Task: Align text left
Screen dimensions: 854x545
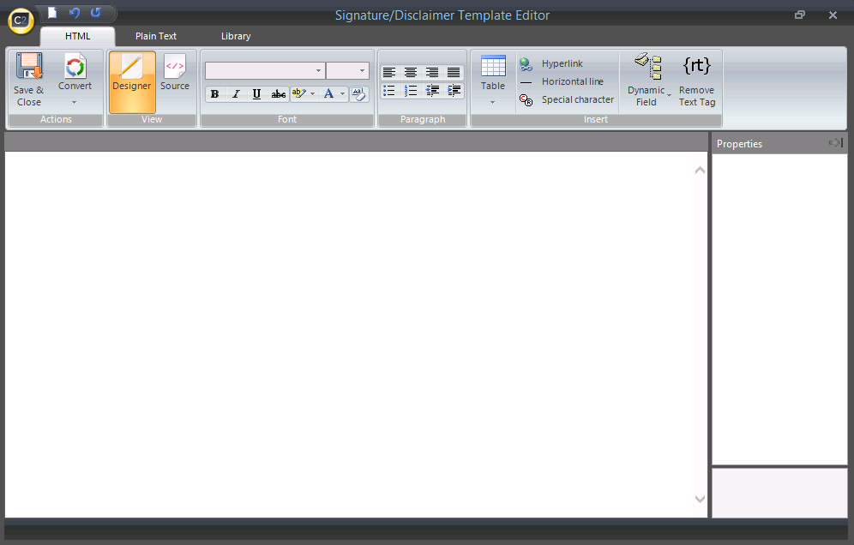Action: click(x=389, y=73)
